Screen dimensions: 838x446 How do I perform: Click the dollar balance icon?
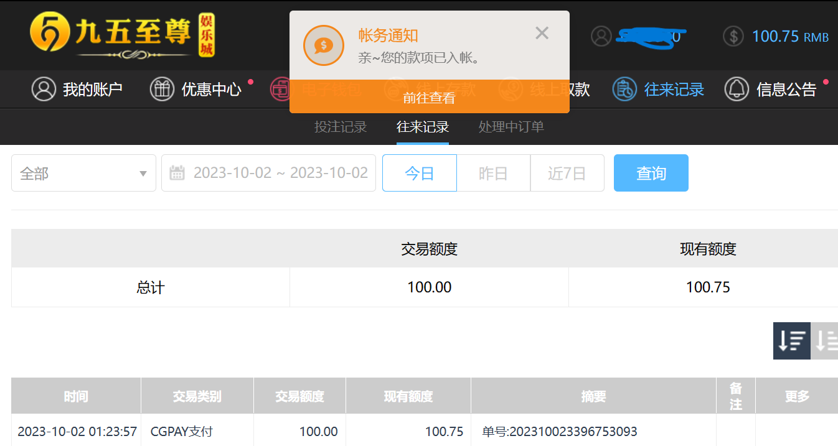tap(733, 36)
